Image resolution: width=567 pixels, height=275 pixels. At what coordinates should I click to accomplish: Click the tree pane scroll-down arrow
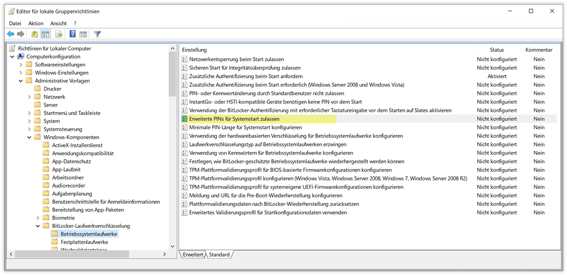(172, 246)
